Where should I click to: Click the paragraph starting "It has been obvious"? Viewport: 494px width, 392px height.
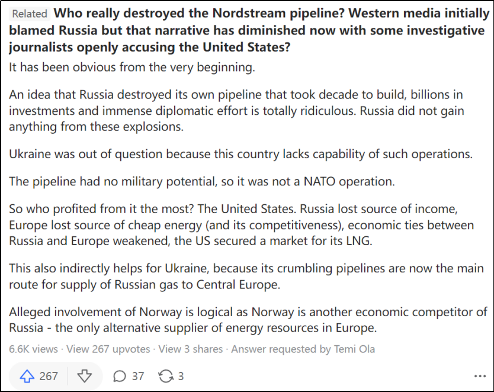(132, 67)
